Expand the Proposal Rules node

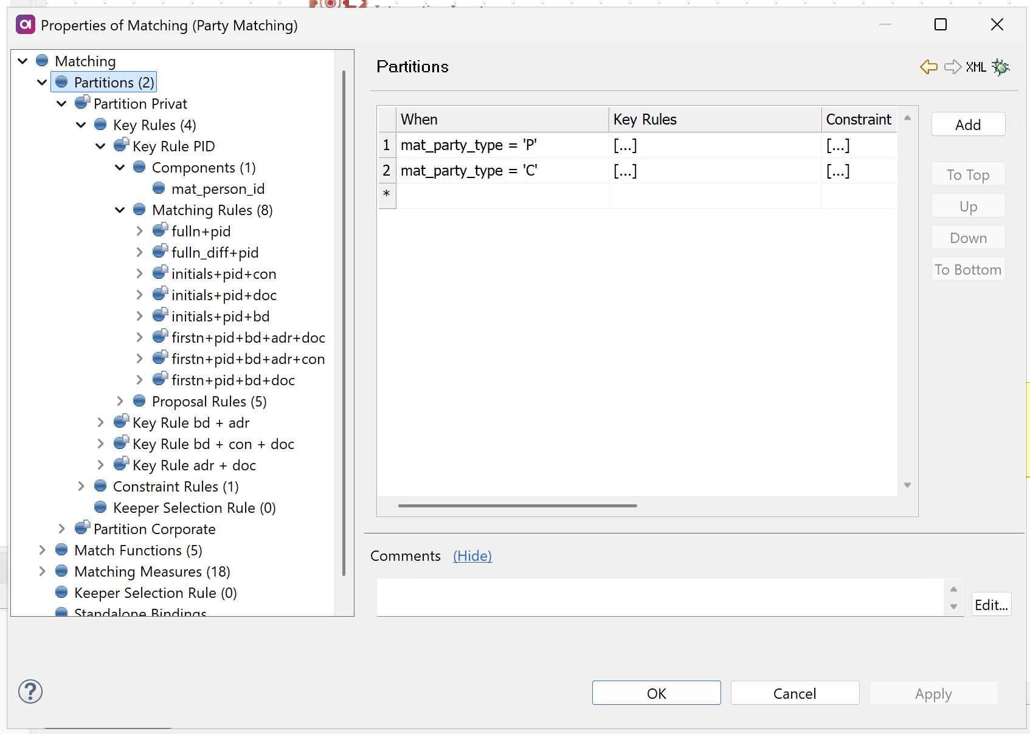coord(119,401)
